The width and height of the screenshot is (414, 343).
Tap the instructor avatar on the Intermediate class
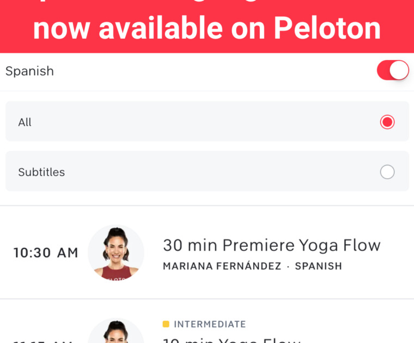(x=115, y=331)
